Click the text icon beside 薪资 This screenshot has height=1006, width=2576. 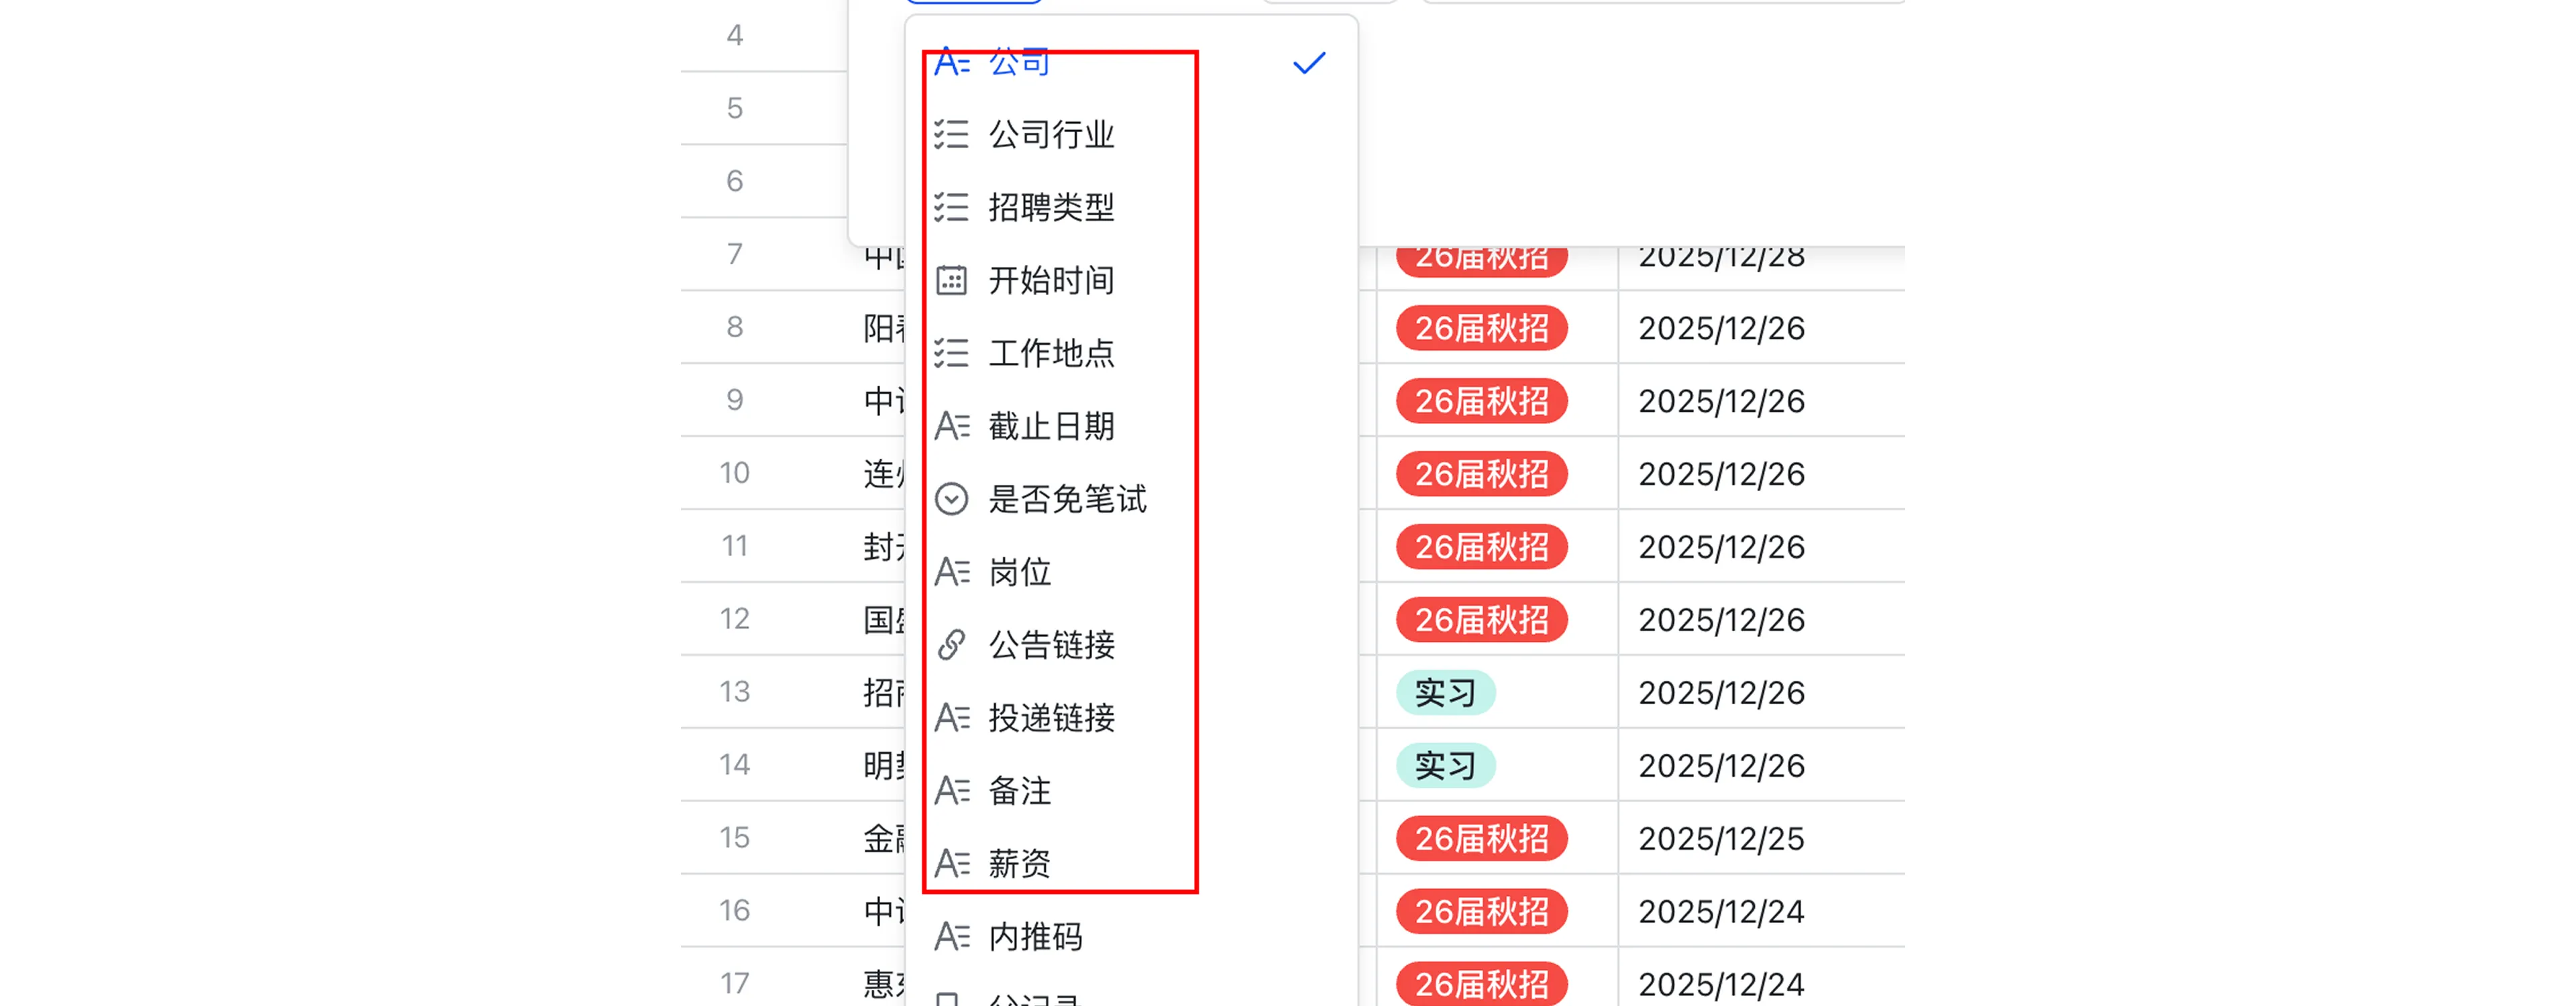coord(952,863)
